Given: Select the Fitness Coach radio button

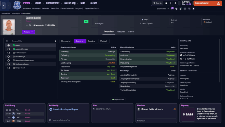Looking at the screenshot, I should (9, 68).
